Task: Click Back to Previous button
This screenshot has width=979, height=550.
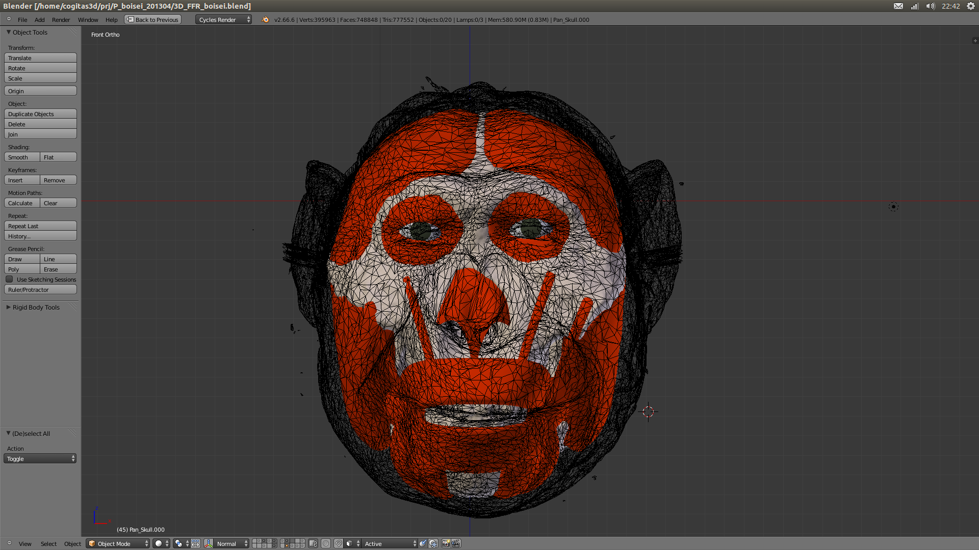Action: [153, 19]
